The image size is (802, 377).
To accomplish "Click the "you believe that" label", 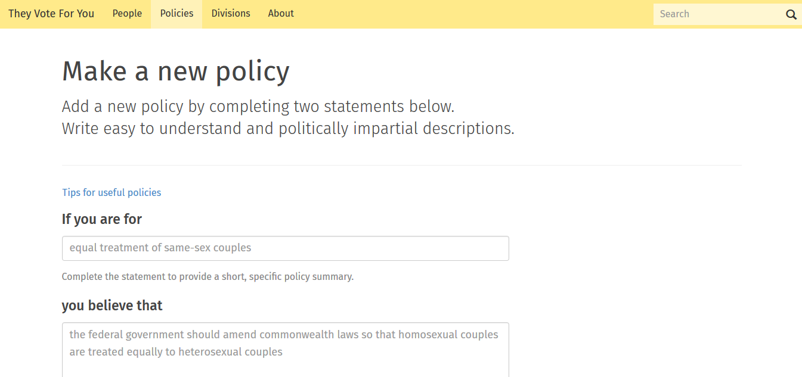I will [112, 306].
